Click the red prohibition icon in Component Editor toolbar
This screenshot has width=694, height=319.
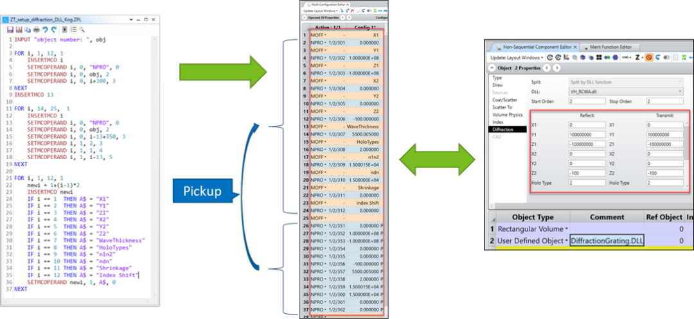650,57
